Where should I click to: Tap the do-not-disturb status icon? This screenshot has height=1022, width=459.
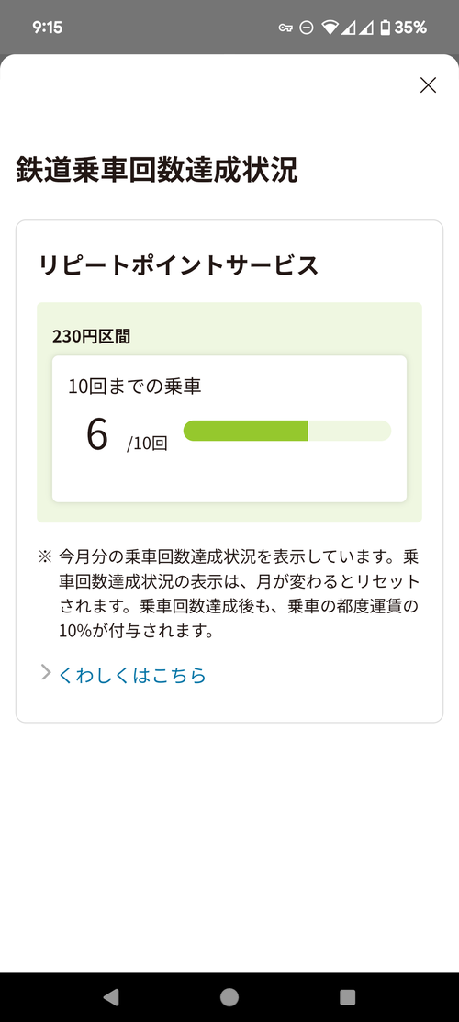[307, 28]
